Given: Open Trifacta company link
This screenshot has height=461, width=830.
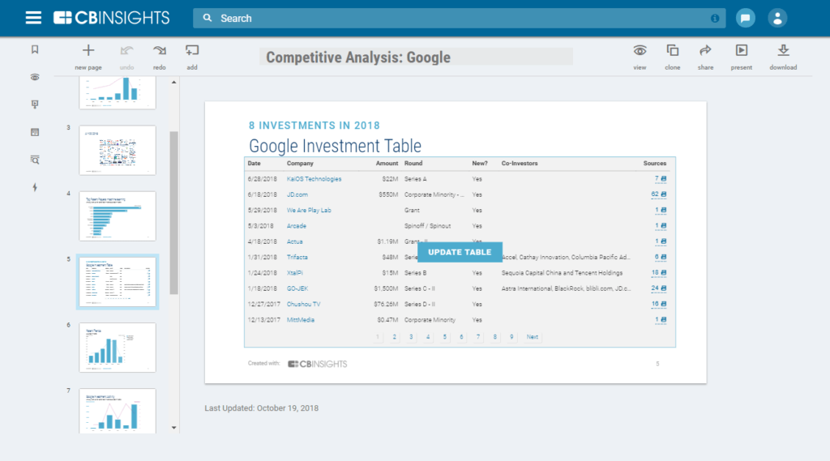Looking at the screenshot, I should pos(297,257).
